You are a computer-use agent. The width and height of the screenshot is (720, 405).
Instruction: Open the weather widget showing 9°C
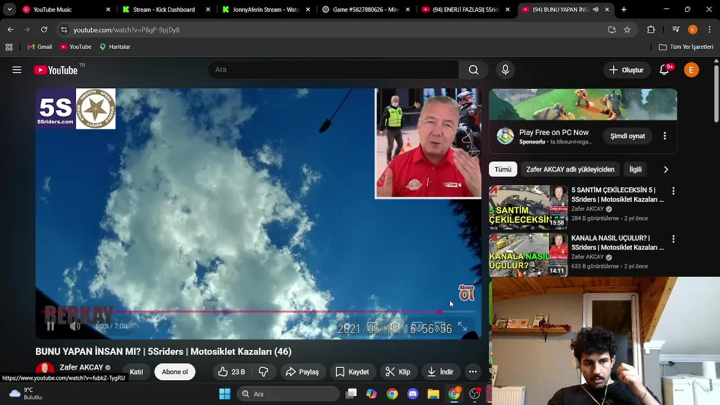click(25, 394)
